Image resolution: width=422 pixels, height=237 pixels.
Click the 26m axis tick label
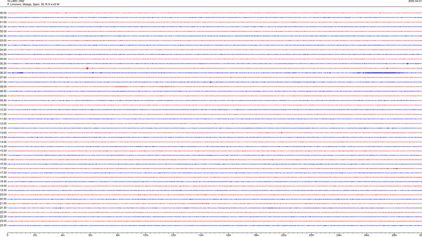[x=367, y=235]
